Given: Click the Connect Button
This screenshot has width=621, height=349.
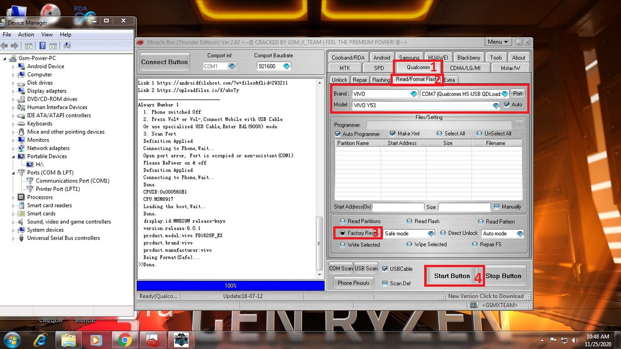Looking at the screenshot, I should [164, 62].
